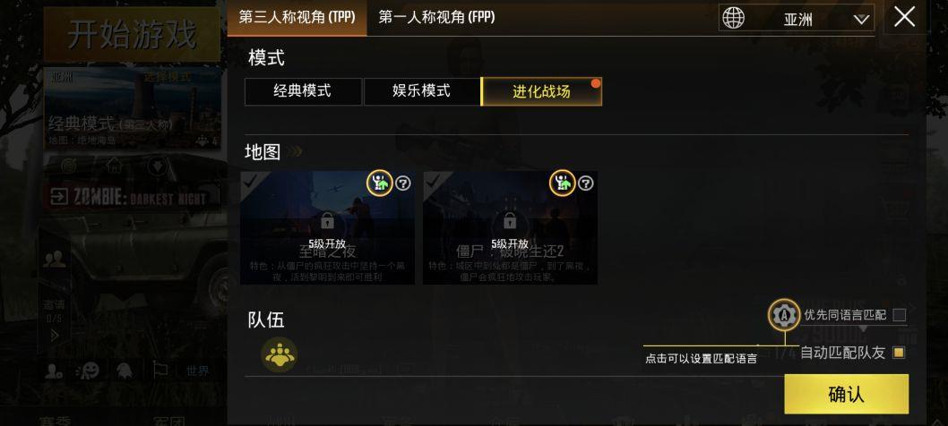Click download icon on 僵尸：破晓生还2 map
The width and height of the screenshot is (948, 426).
tap(563, 183)
